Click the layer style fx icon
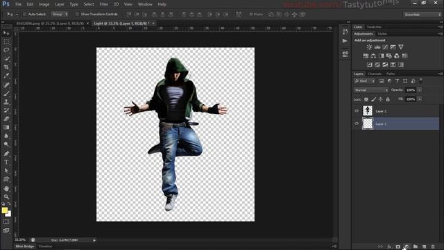This screenshot has height=250, width=444. click(389, 247)
